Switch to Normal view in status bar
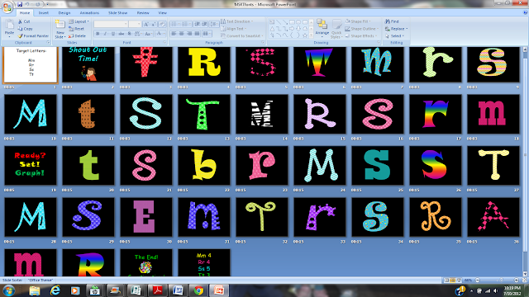529x297 pixels. coord(446,280)
